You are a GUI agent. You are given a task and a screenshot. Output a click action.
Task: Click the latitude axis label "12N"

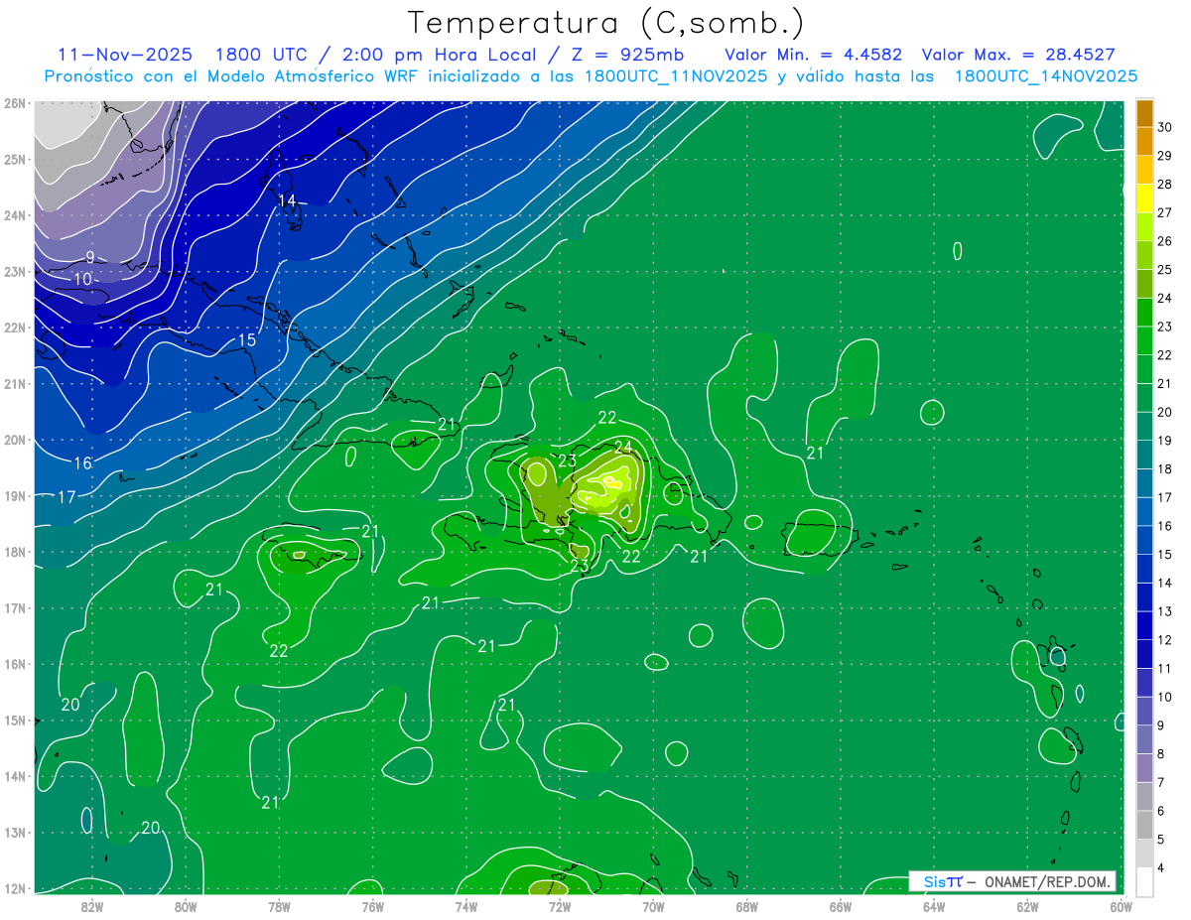15,888
